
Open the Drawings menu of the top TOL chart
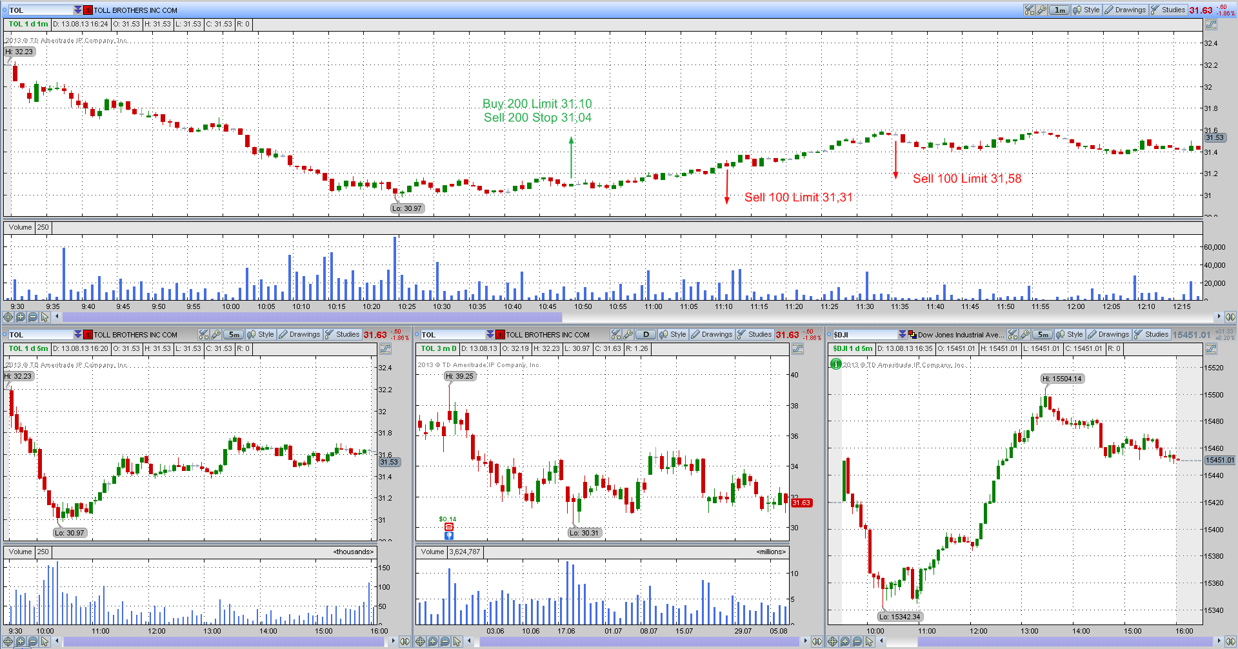pos(1125,10)
